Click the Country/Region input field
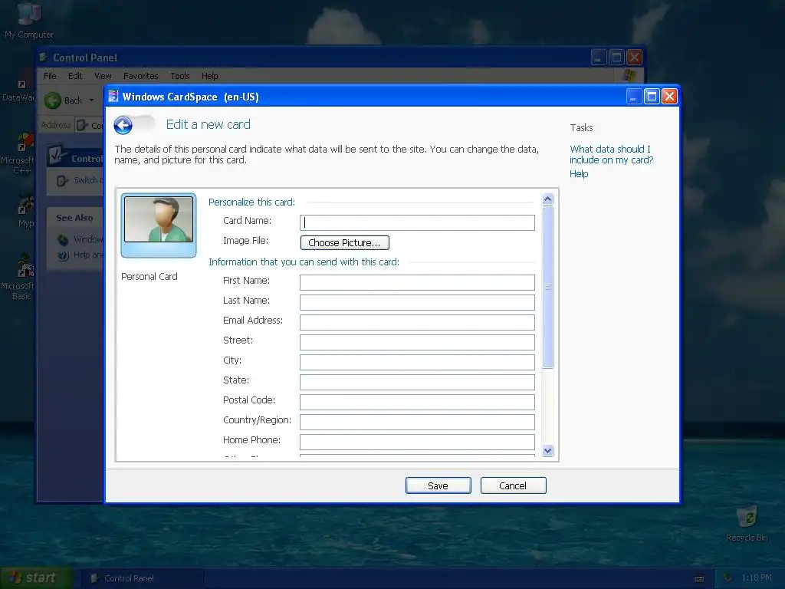Screen dimensions: 785x589 click(x=417, y=423)
